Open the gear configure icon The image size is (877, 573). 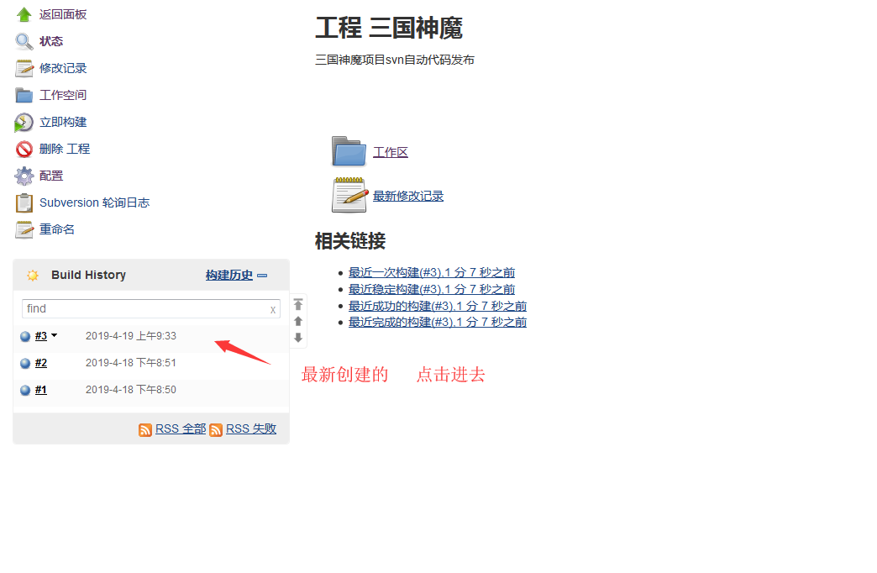[x=24, y=176]
